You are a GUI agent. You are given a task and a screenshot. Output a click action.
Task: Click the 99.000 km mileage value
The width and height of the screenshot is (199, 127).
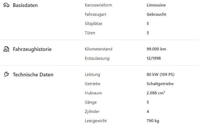156,49
